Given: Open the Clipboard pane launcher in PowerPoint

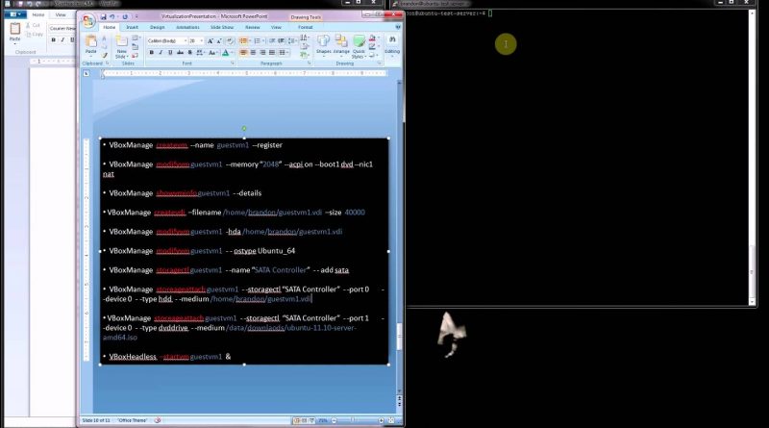Looking at the screenshot, I should (x=107, y=63).
